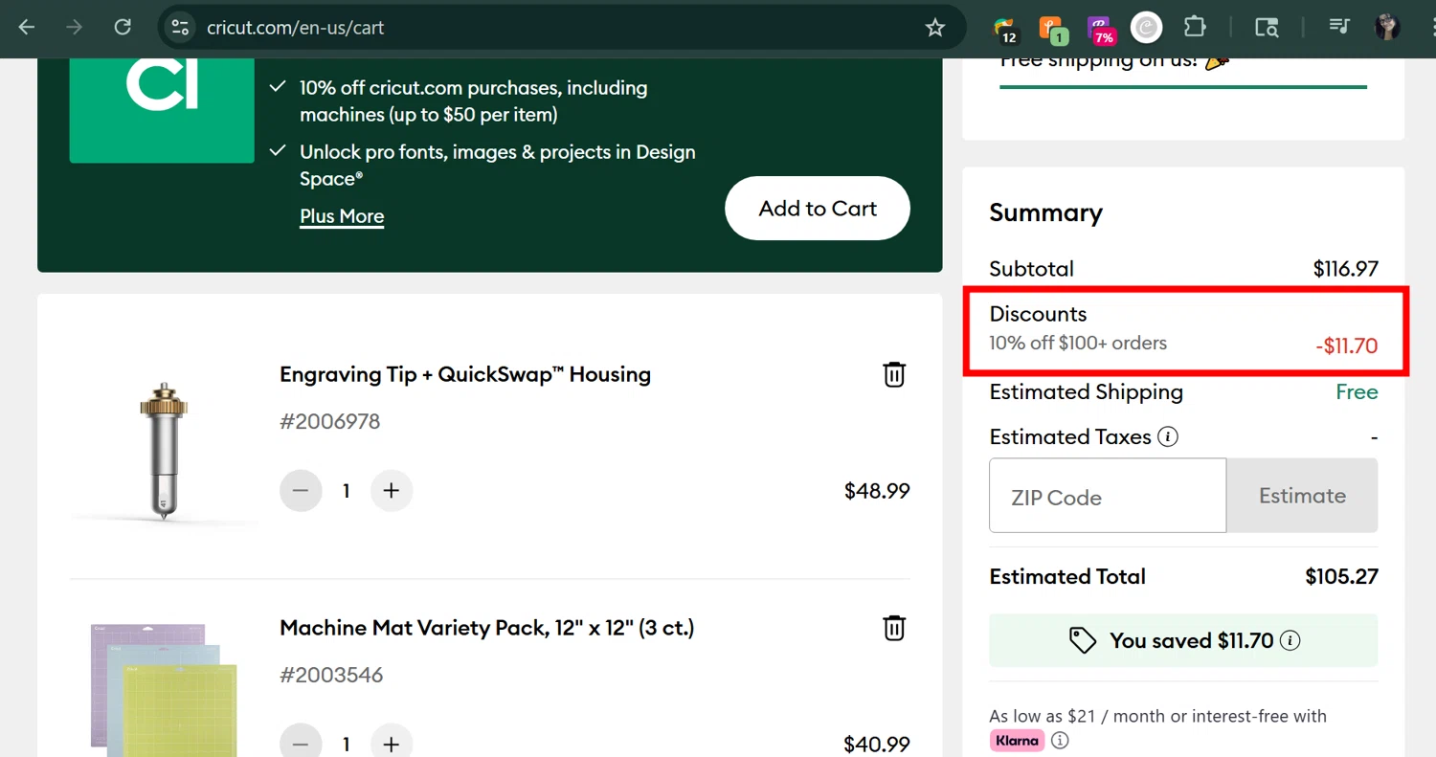Click the Summary heading
Viewport: 1436px width, 757px height.
[x=1045, y=212]
